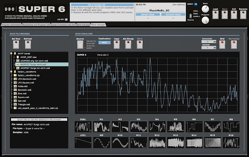Click the Rename program button

(x=243, y=15)
